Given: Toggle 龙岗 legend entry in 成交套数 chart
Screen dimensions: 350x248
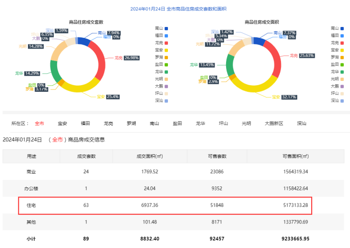Looking at the screenshot, I should pos(161,43).
